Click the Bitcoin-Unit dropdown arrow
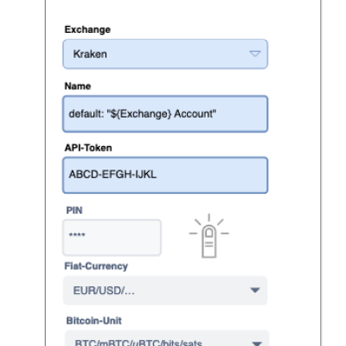 tap(257, 343)
